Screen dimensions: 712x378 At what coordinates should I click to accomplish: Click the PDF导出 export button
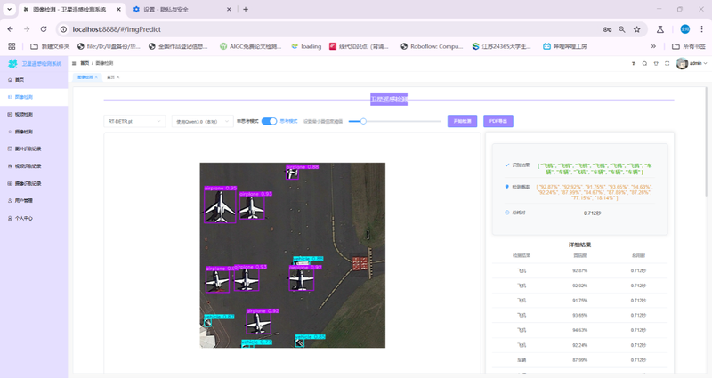point(498,121)
